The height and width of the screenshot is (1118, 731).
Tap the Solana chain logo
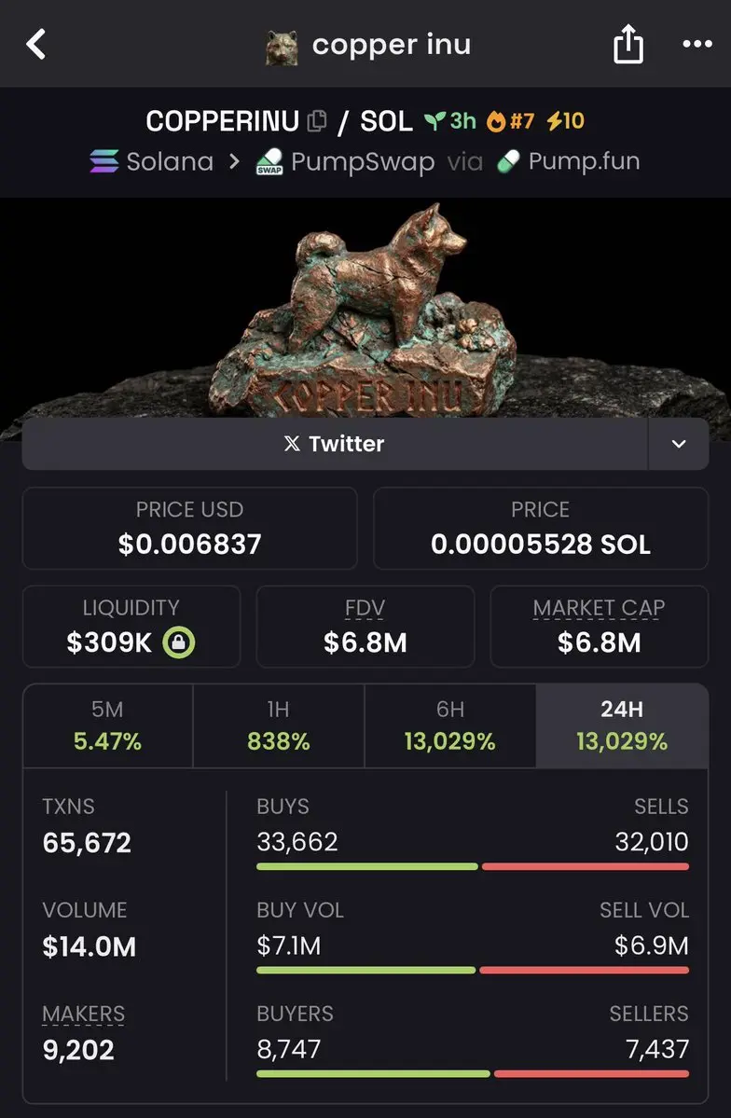pyautogui.click(x=104, y=162)
